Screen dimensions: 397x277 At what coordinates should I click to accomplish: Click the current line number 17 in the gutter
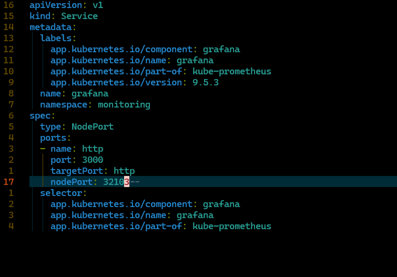[8, 182]
